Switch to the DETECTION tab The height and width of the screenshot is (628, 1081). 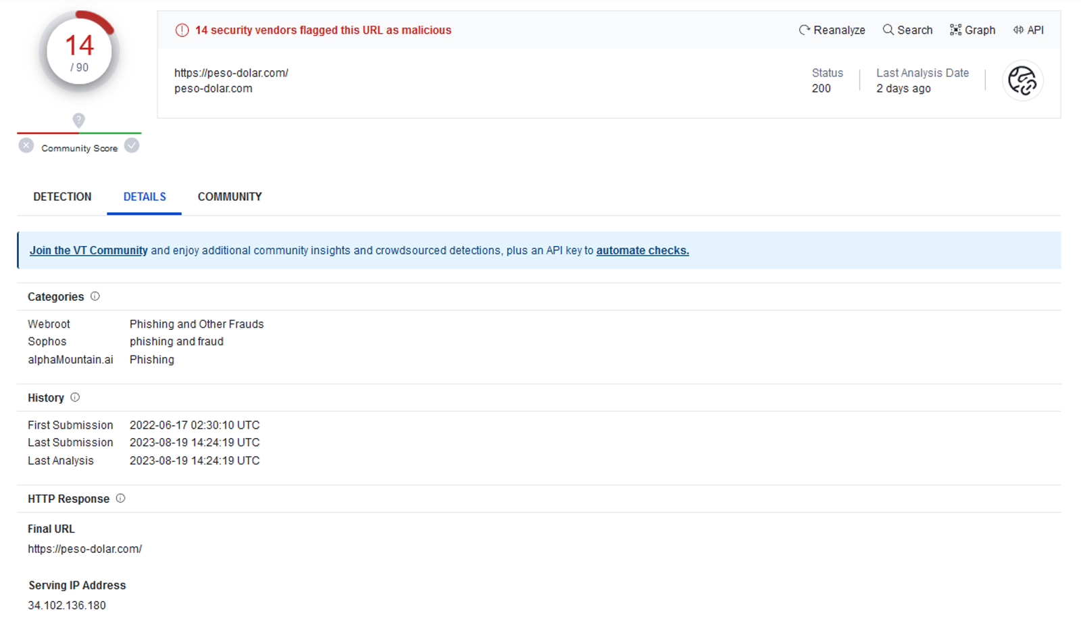(x=62, y=197)
